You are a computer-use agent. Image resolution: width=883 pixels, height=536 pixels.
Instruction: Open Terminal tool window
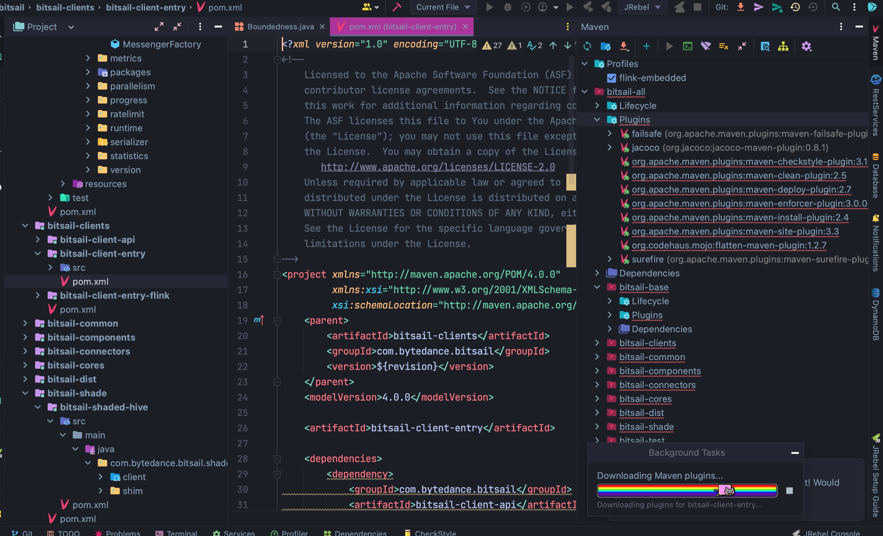[176, 533]
